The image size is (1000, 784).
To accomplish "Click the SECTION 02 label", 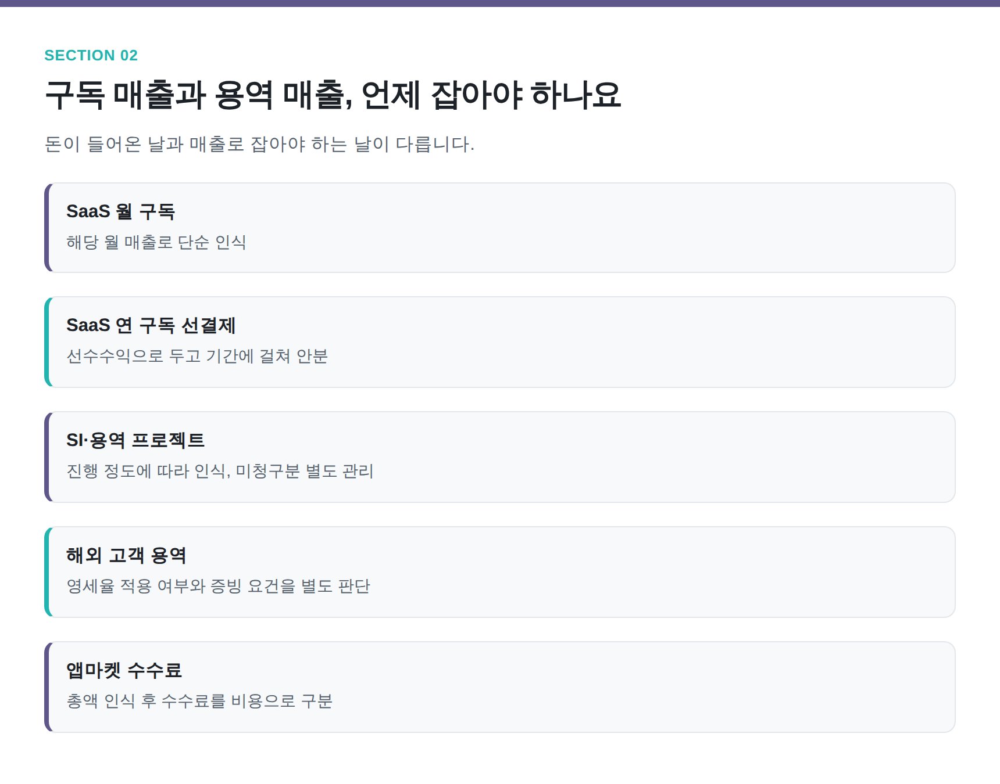I will [x=91, y=55].
